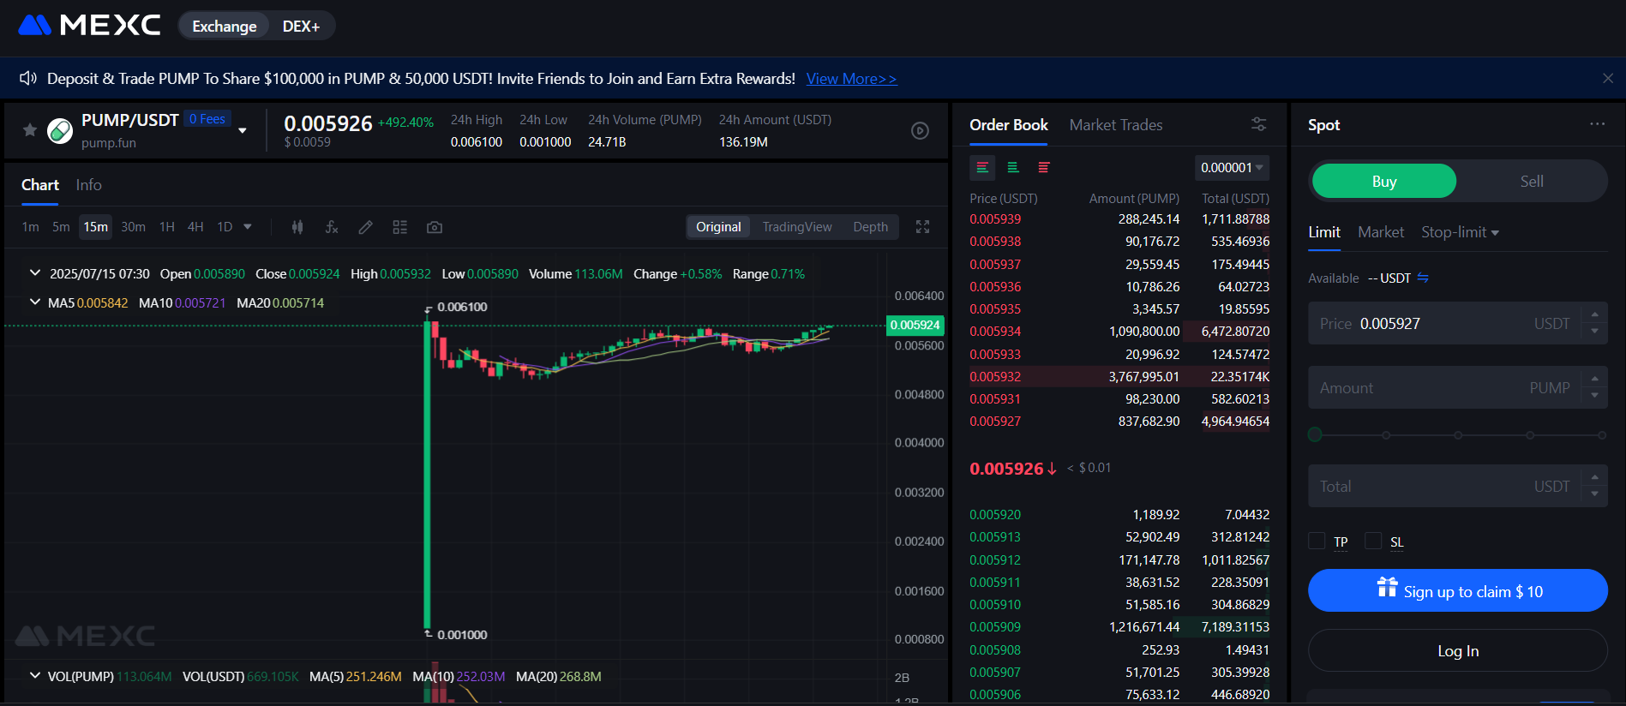Select 30m timeframe
The width and height of the screenshot is (1626, 706).
point(133,227)
